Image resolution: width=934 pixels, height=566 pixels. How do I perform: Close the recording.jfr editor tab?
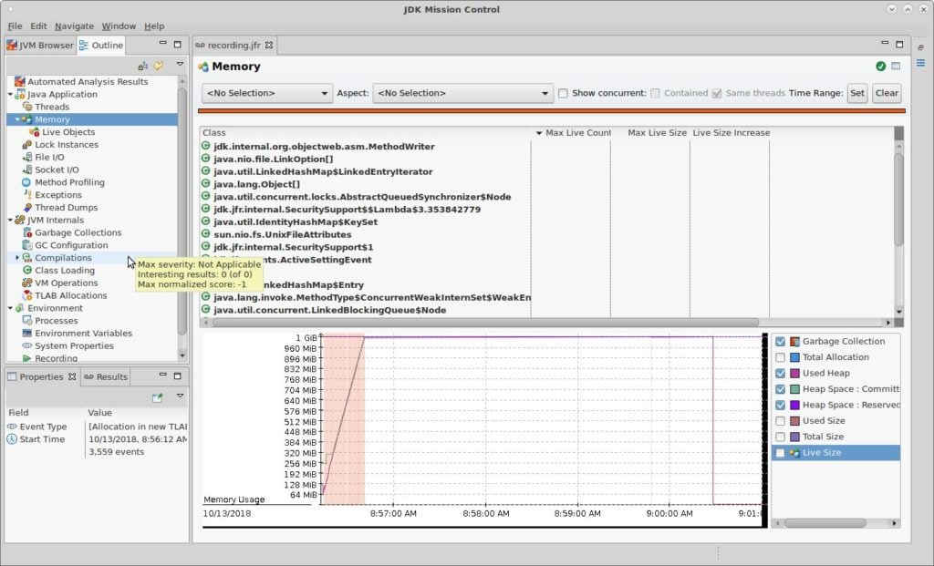(269, 46)
